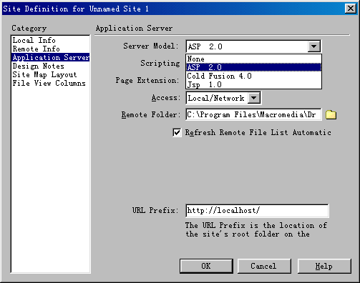Collapse the Server Model dropdown arrow
360x283 pixels.
click(313, 46)
